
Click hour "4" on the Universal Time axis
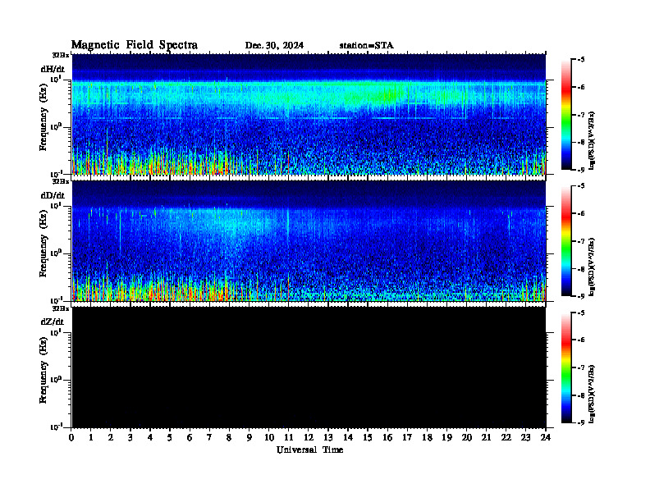coord(150,437)
